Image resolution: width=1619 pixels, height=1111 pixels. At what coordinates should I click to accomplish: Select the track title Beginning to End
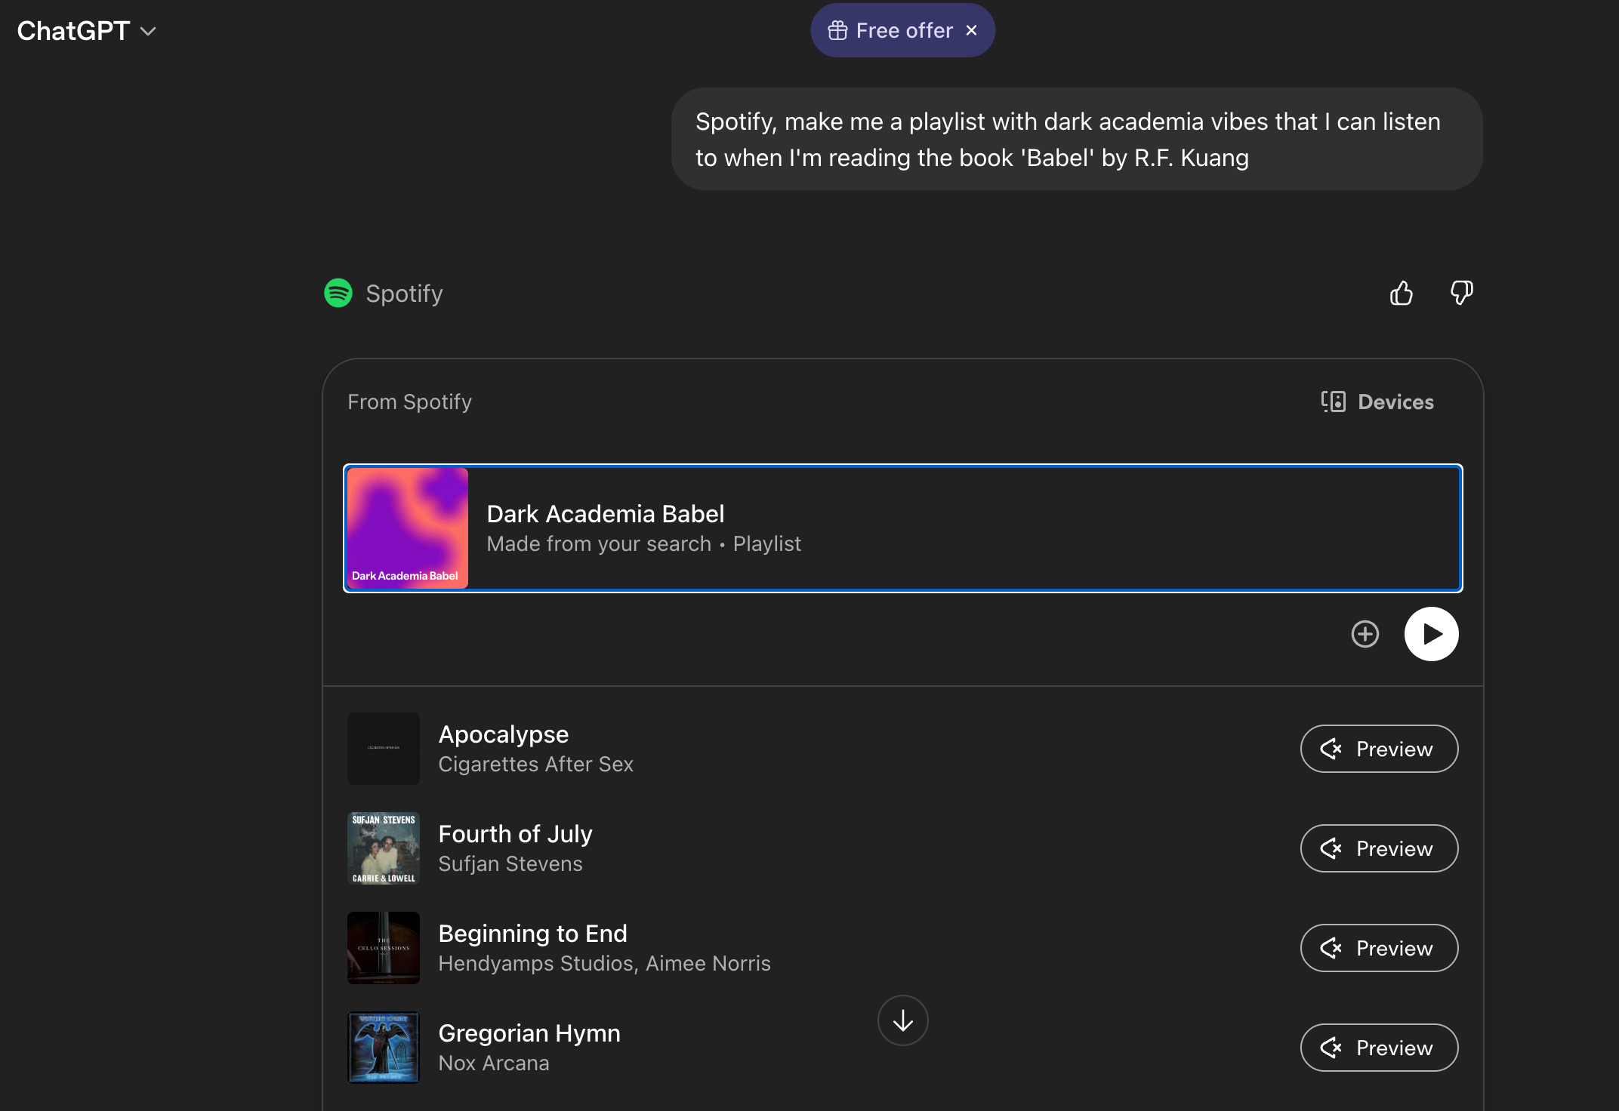click(x=533, y=934)
